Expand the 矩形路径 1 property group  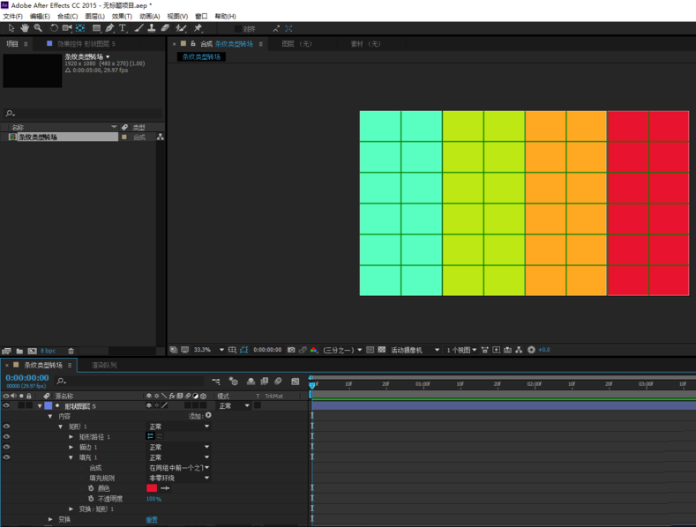71,437
